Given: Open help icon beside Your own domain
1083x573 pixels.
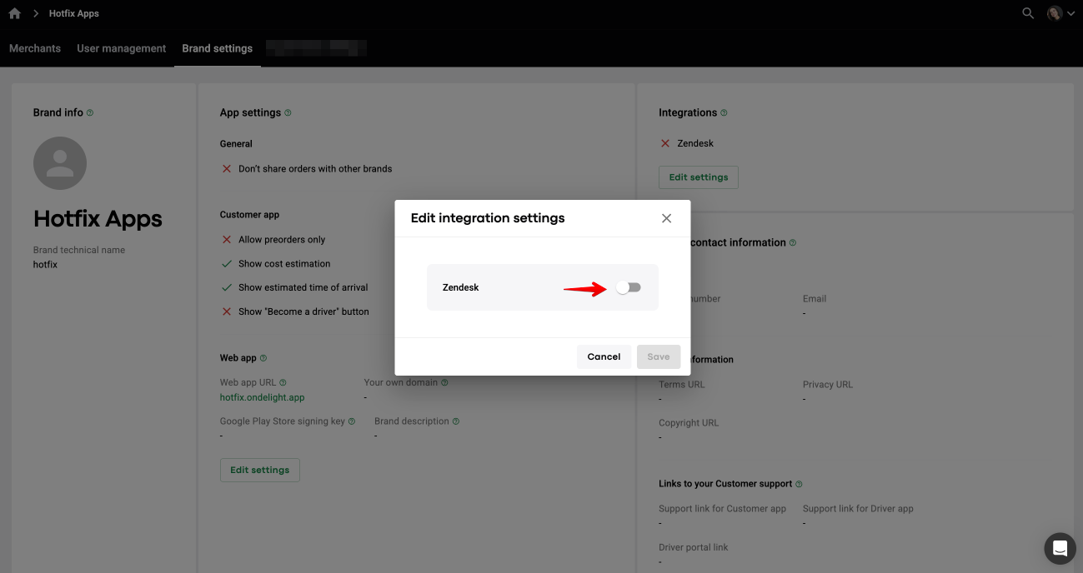Looking at the screenshot, I should point(444,383).
